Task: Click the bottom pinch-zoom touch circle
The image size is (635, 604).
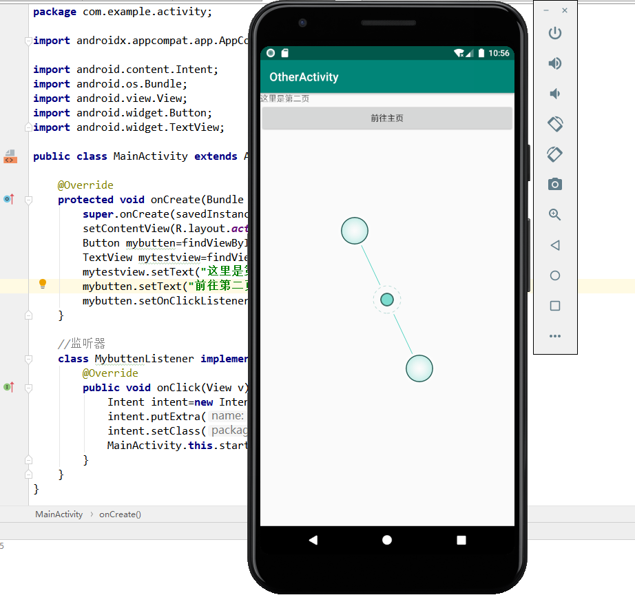Action: coord(419,368)
